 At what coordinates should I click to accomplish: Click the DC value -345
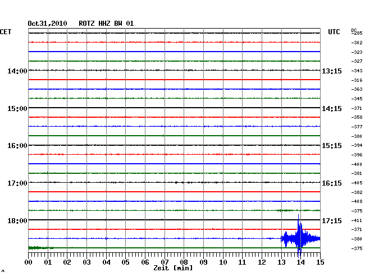(357, 99)
